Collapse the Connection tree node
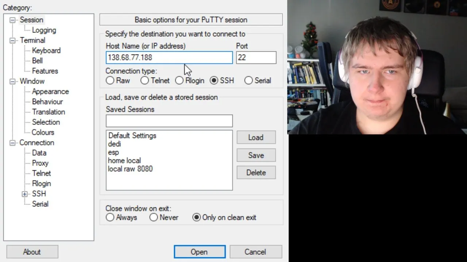 pyautogui.click(x=12, y=143)
